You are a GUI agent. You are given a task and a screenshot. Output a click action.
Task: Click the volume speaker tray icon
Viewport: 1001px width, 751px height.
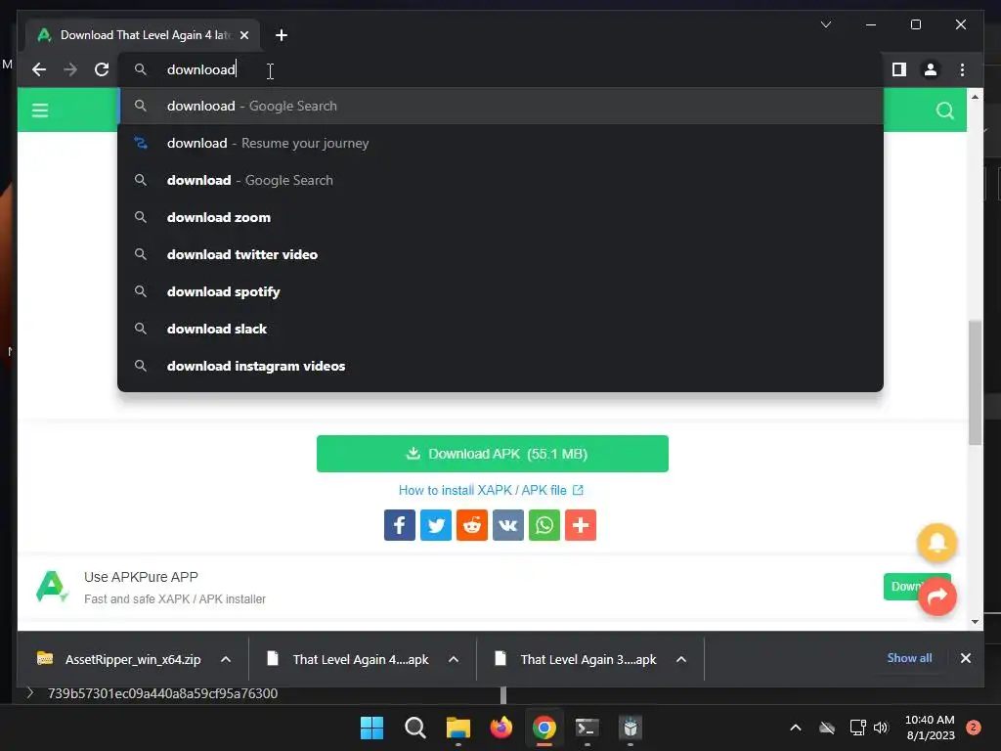point(882,728)
